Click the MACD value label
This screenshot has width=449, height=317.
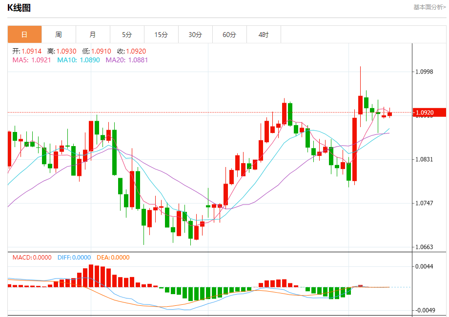pos(32,257)
